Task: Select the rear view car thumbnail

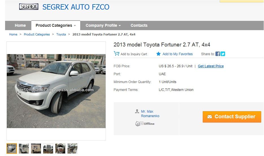Action: [x=24, y=148]
